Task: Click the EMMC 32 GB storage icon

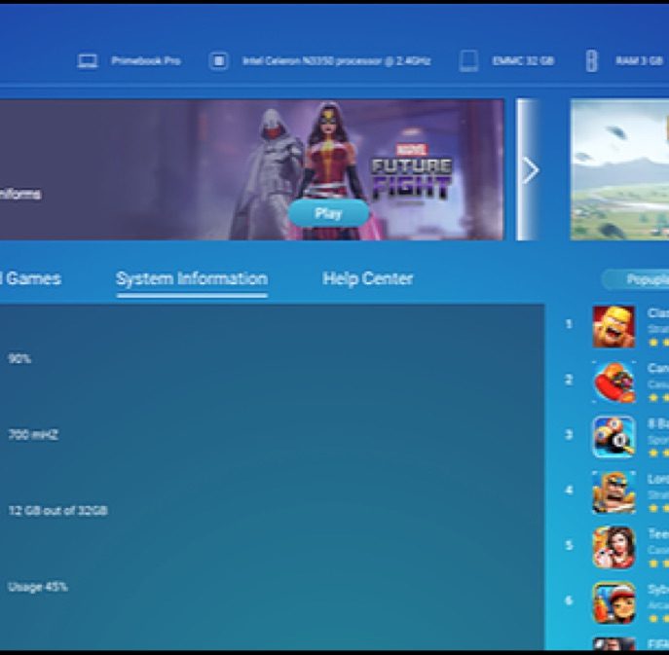Action: click(x=468, y=60)
